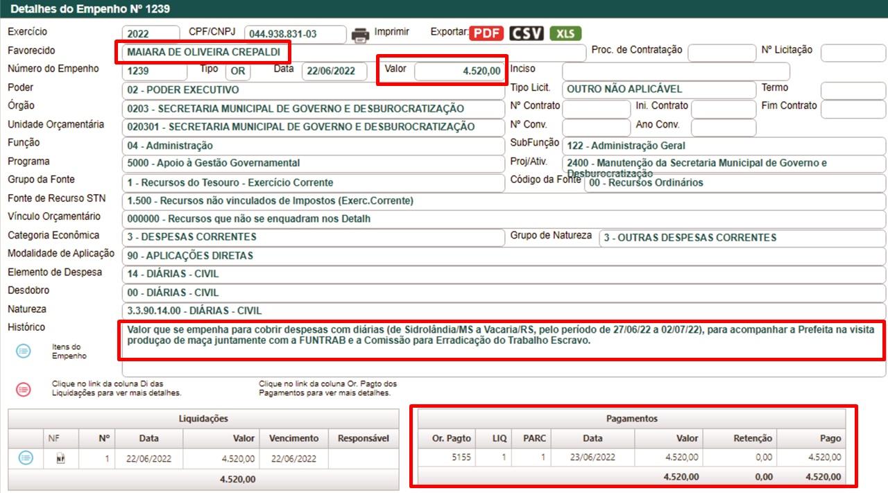Click the Histórico description text area

[x=502, y=340]
